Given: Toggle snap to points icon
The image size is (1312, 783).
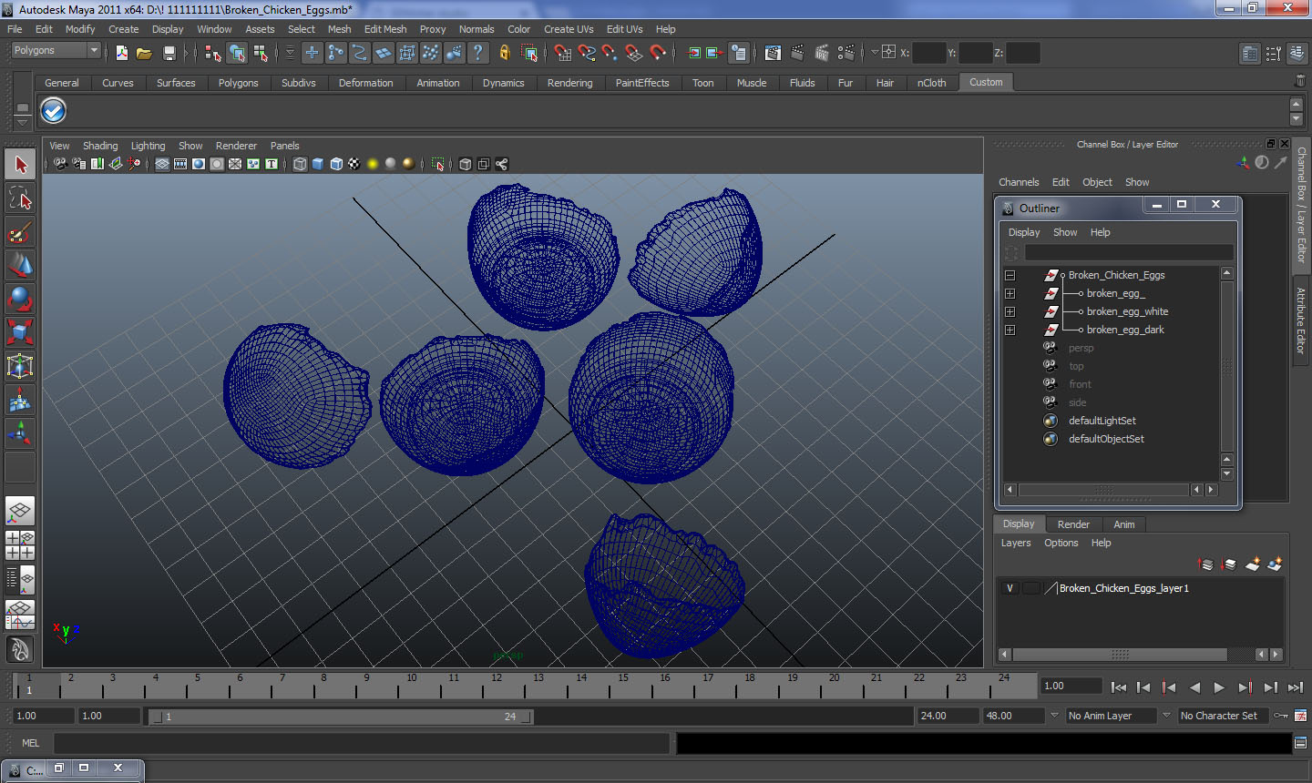Looking at the screenshot, I should coord(610,53).
